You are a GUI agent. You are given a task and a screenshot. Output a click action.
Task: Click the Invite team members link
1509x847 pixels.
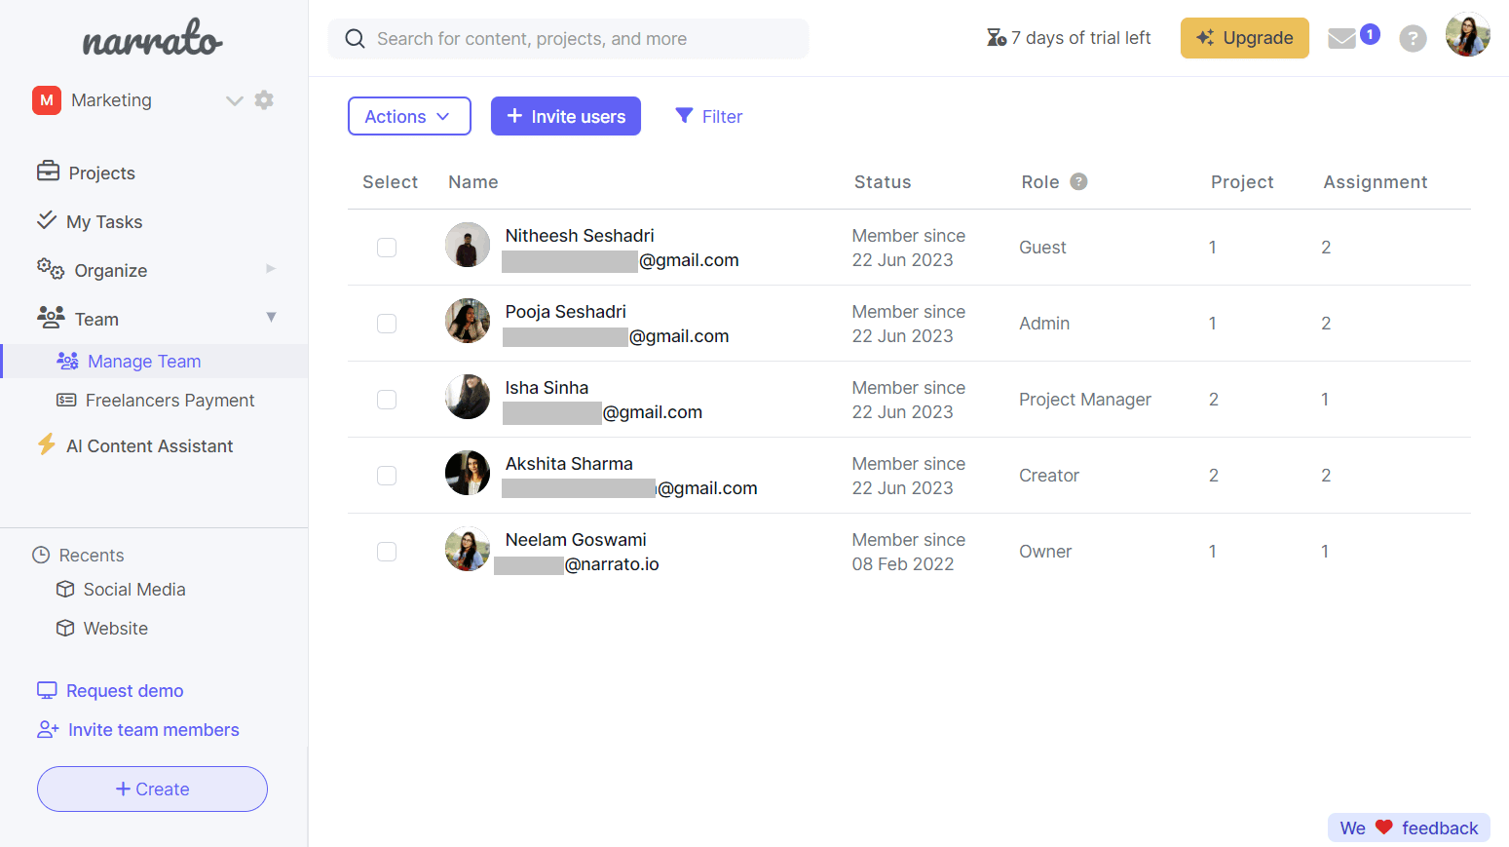tap(153, 730)
